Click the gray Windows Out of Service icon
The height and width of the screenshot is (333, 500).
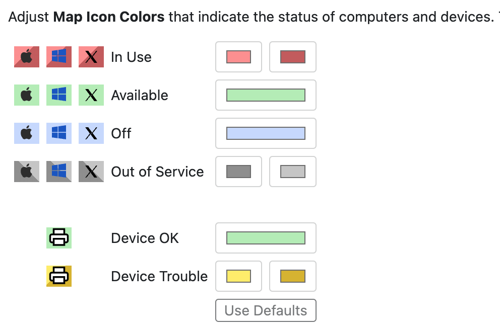click(x=59, y=172)
